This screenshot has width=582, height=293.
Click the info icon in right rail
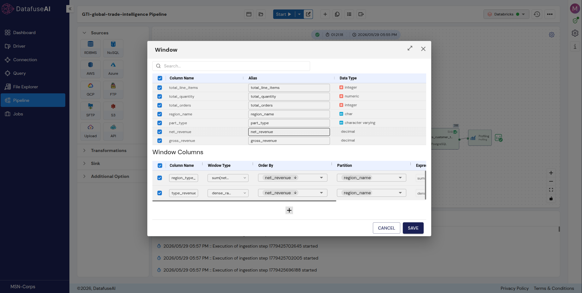coord(575,47)
